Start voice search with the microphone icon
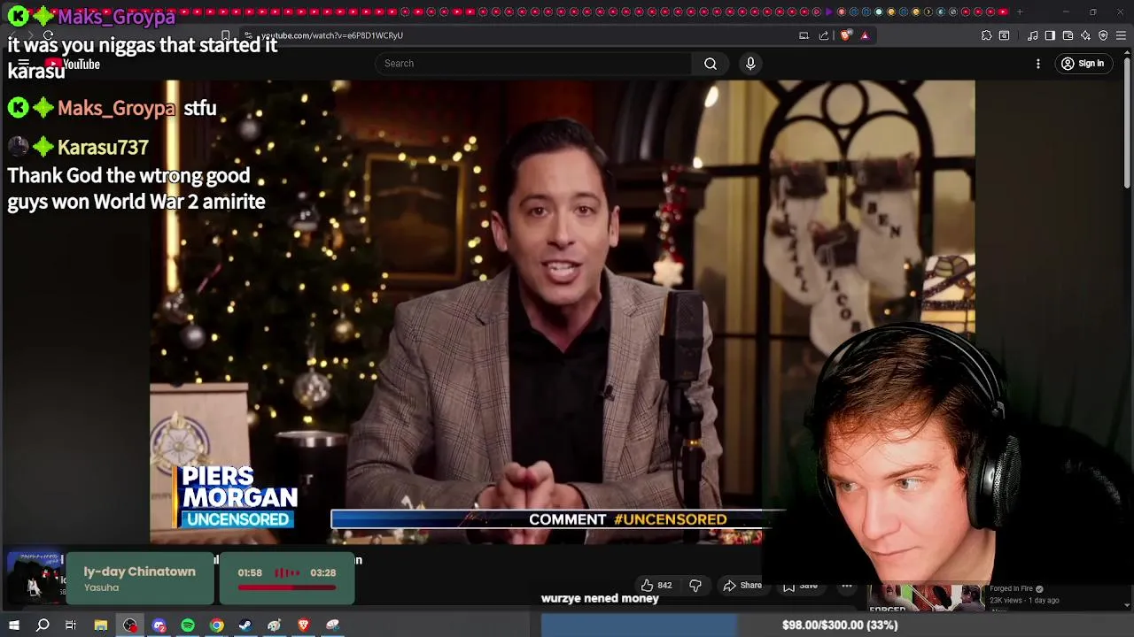Viewport: 1134px width, 637px height. point(750,64)
